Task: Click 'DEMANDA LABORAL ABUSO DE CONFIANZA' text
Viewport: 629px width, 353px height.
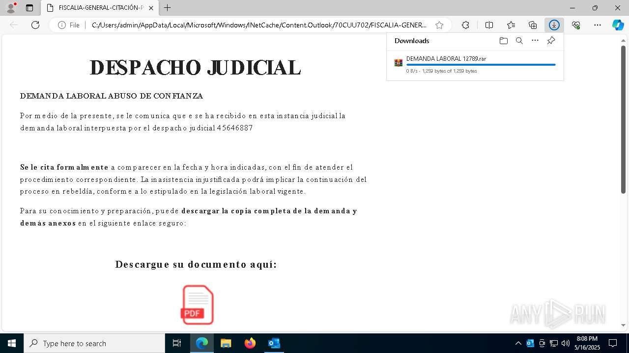Action: click(x=112, y=96)
